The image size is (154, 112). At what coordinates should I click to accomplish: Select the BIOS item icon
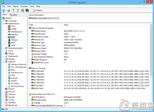9,43
